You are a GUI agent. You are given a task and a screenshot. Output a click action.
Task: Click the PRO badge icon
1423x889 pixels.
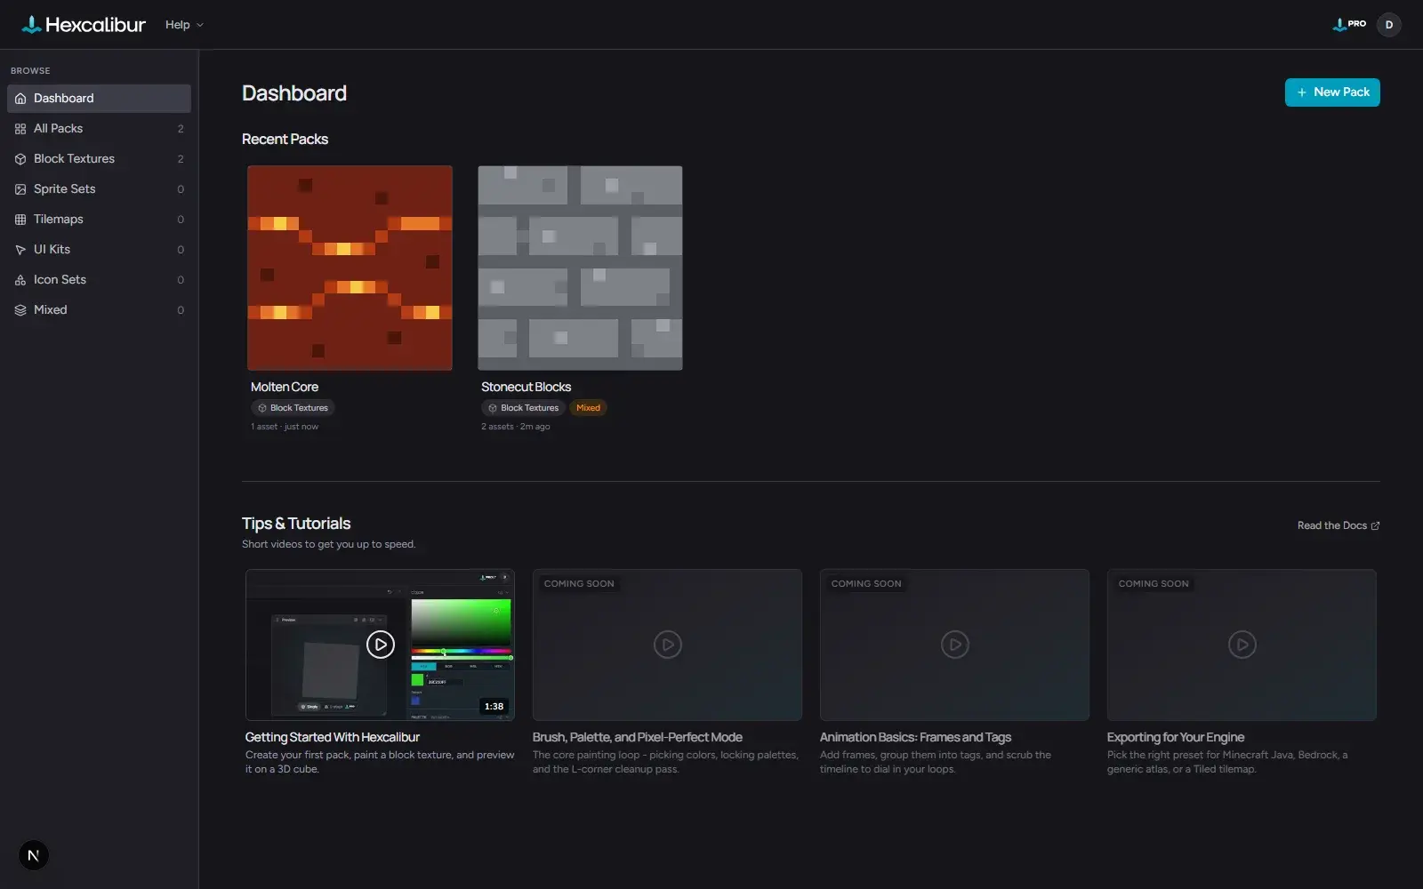click(x=1349, y=24)
